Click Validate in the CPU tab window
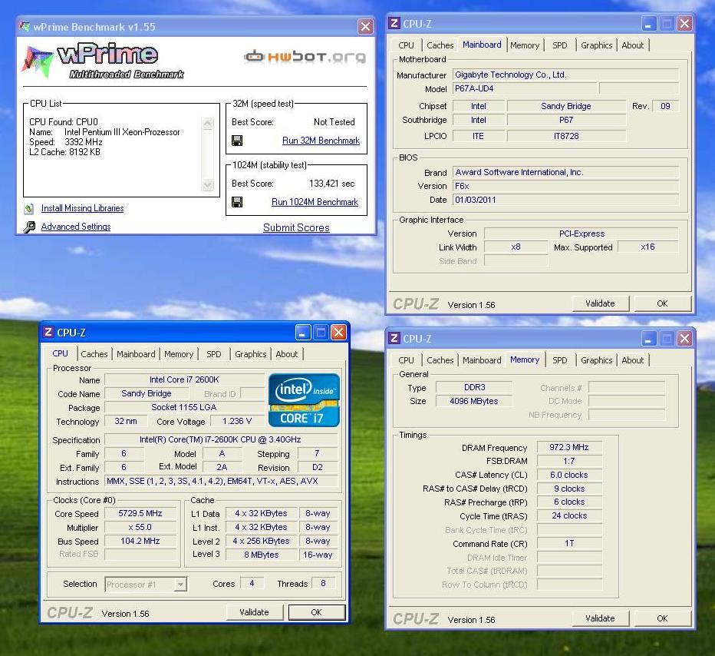 pyautogui.click(x=254, y=612)
